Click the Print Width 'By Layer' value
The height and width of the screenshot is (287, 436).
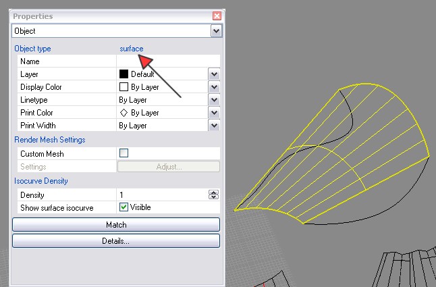(133, 126)
